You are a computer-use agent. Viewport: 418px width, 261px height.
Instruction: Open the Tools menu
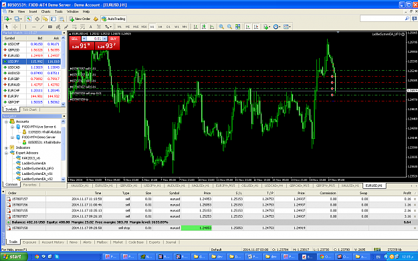(59, 11)
